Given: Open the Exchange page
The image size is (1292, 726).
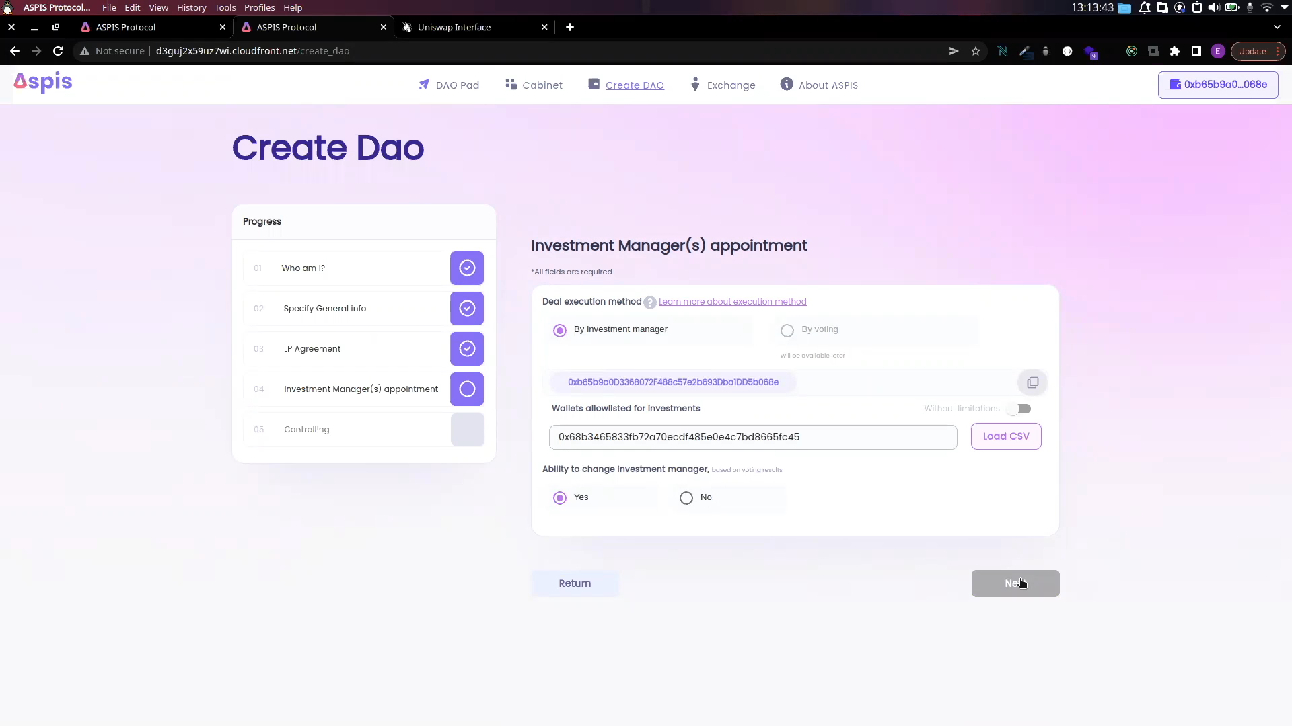Looking at the screenshot, I should (723, 85).
